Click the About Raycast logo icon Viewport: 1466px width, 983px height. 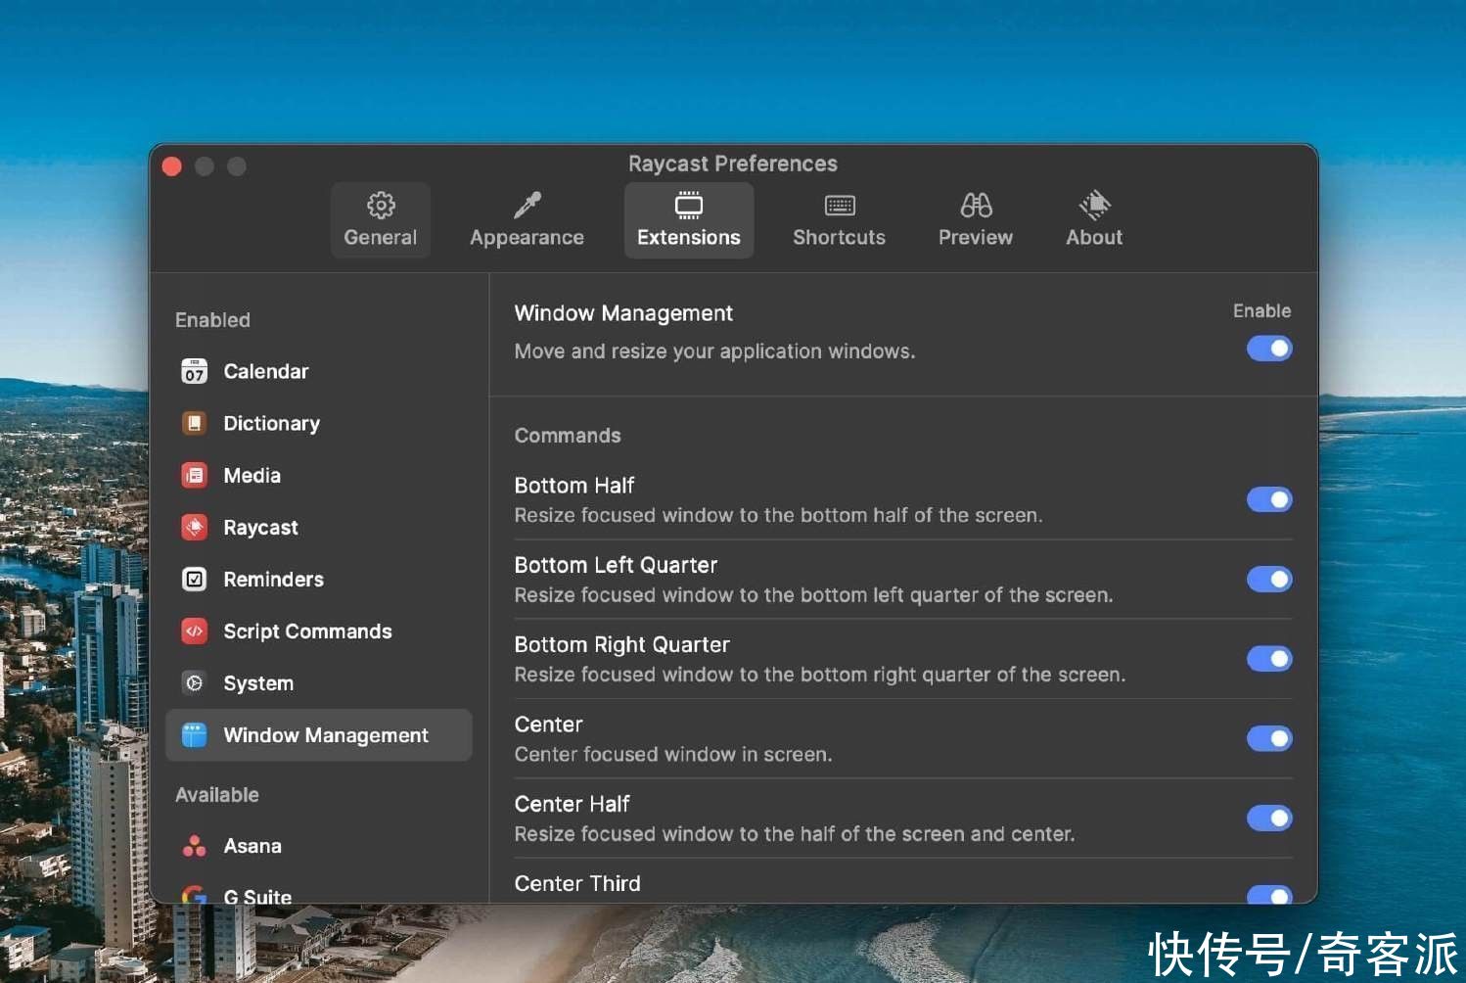pos(1094,205)
